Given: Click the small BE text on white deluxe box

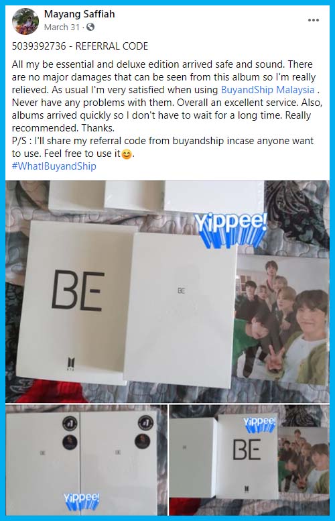Looking at the screenshot, I should [181, 291].
